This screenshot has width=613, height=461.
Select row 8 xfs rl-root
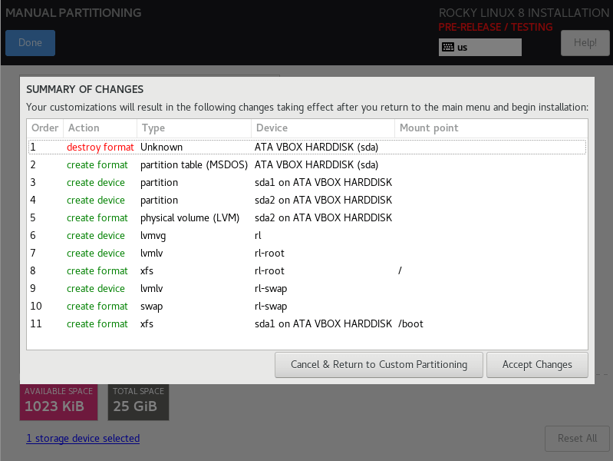click(307, 270)
